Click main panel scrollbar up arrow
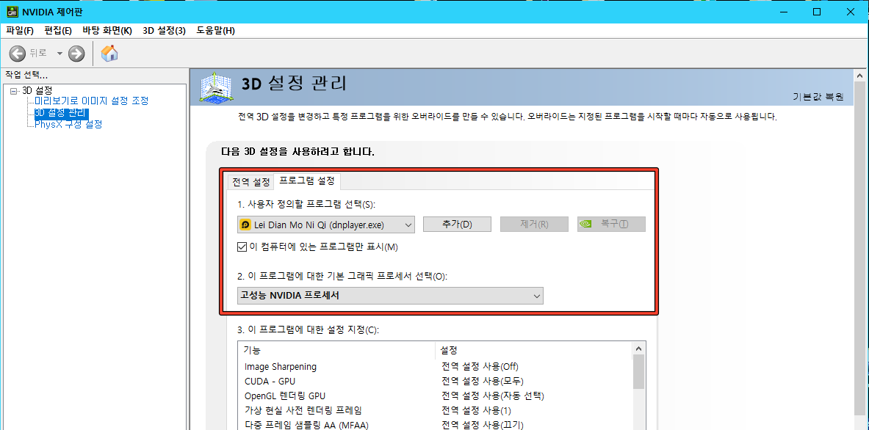869x430 pixels. pos(859,75)
